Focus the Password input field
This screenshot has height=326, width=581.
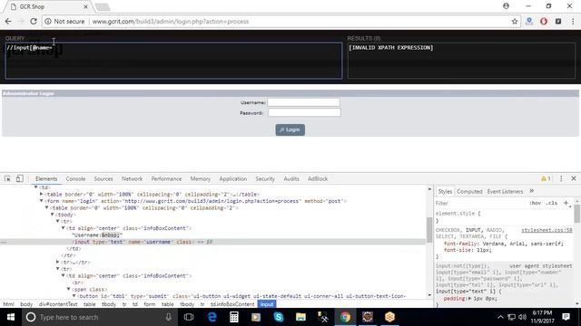[x=304, y=112]
